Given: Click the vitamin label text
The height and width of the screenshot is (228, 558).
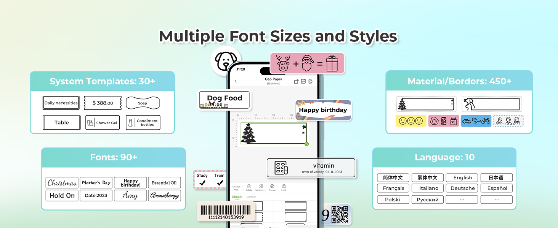Looking at the screenshot, I should pyautogui.click(x=324, y=166).
